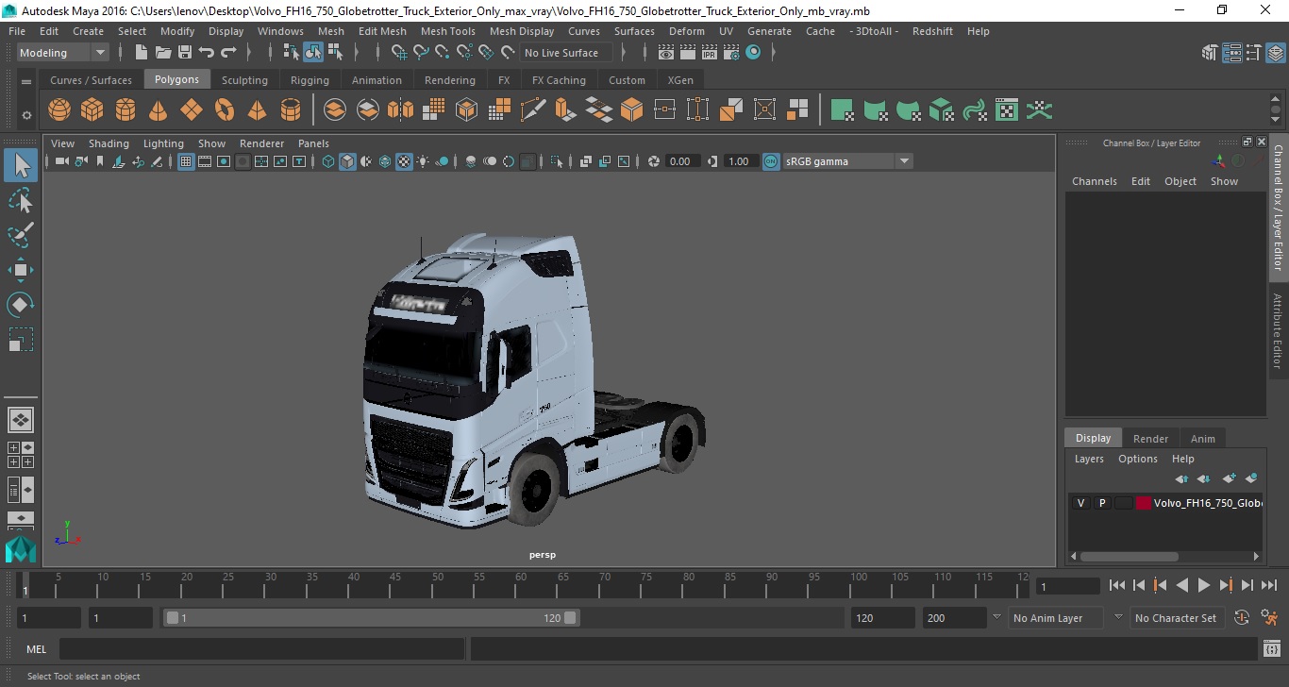Image resolution: width=1289 pixels, height=687 pixels.
Task: Click the MEL command language button
Action: [x=36, y=649]
